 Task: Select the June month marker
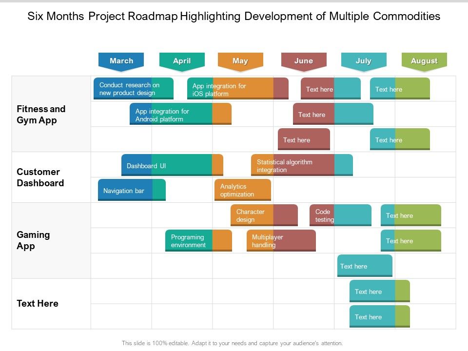303,60
